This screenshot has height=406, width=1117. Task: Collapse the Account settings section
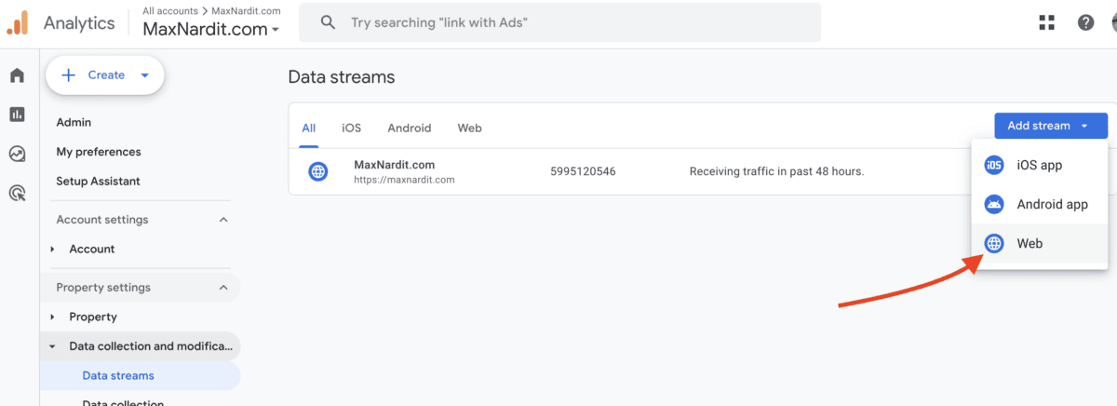223,220
